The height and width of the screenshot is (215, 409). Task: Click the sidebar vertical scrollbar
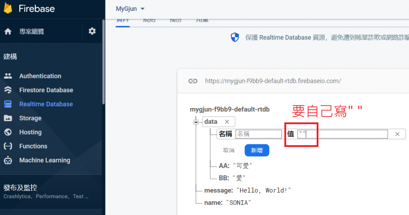pyautogui.click(x=103, y=62)
